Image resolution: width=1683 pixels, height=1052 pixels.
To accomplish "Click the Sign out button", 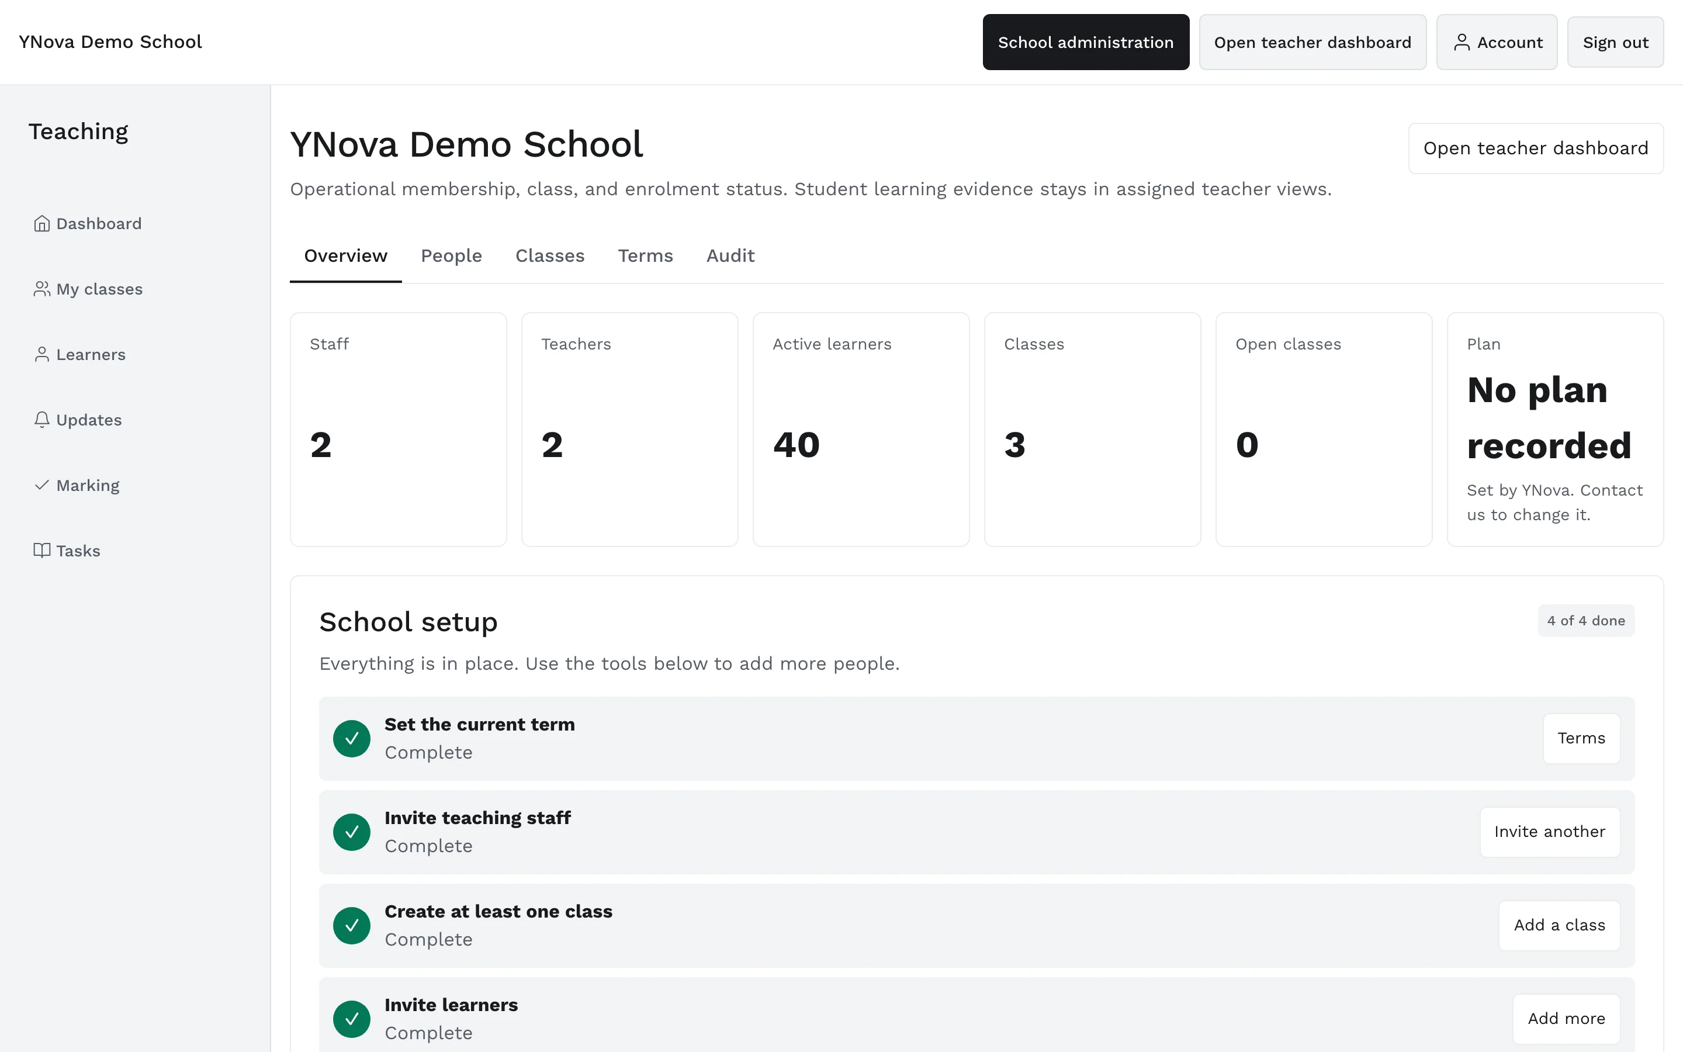I will point(1616,43).
